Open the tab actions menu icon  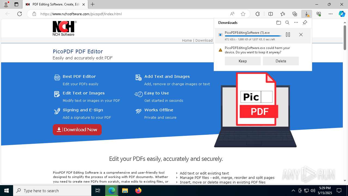coord(16,4)
